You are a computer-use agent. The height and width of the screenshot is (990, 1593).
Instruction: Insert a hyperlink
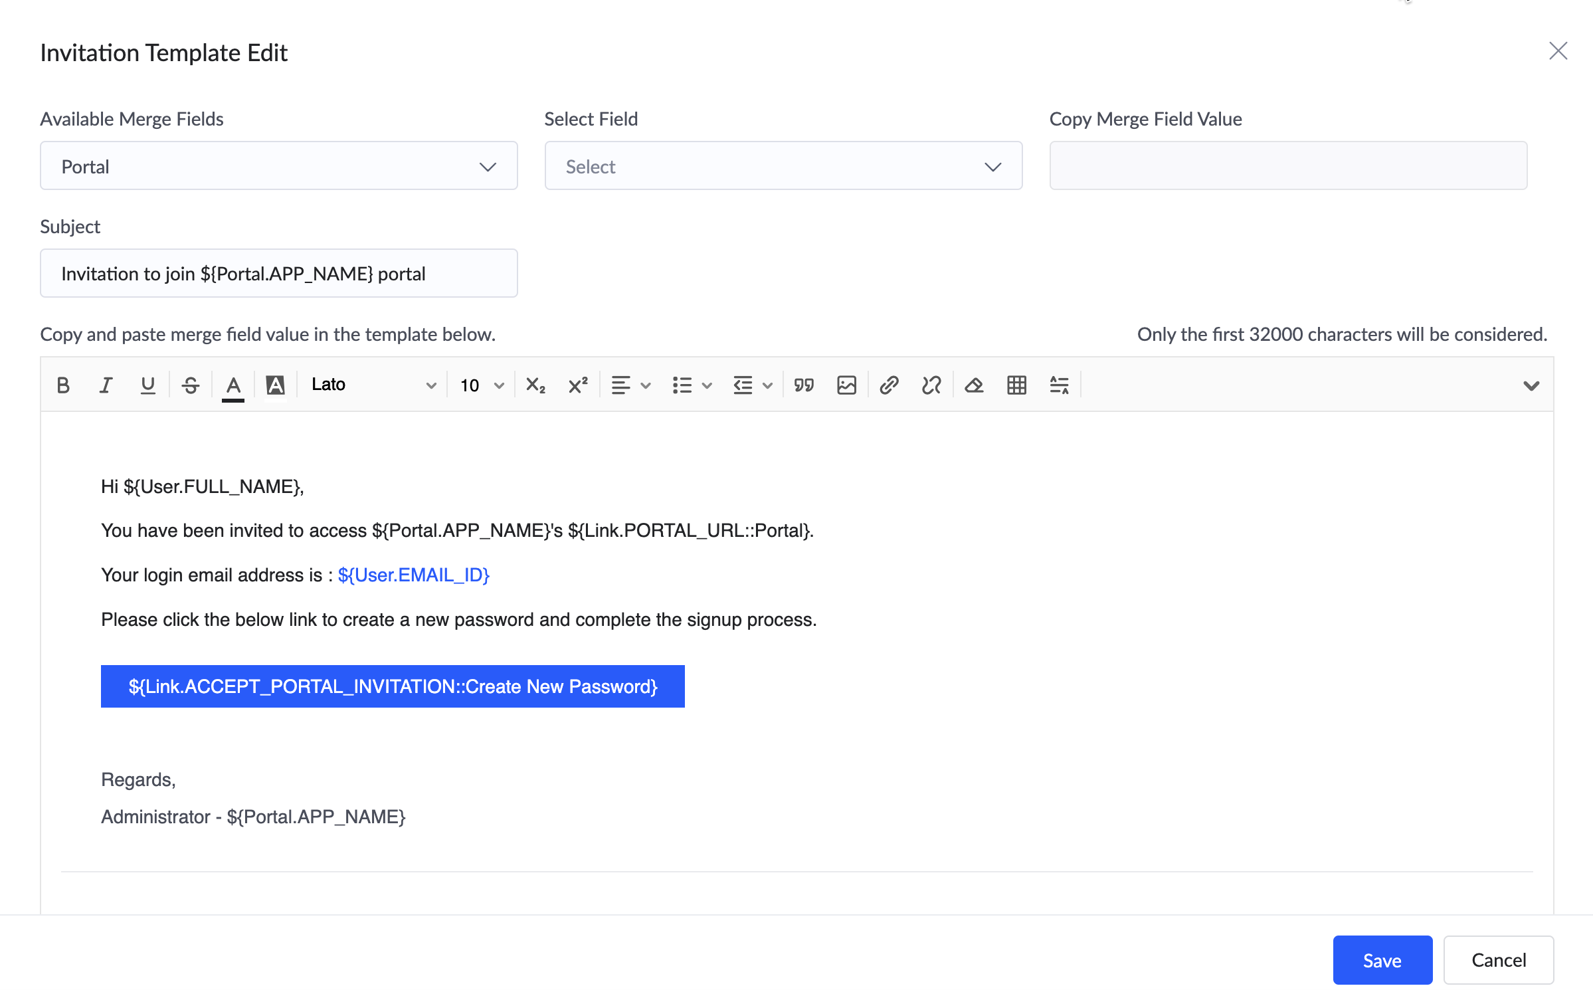point(889,385)
